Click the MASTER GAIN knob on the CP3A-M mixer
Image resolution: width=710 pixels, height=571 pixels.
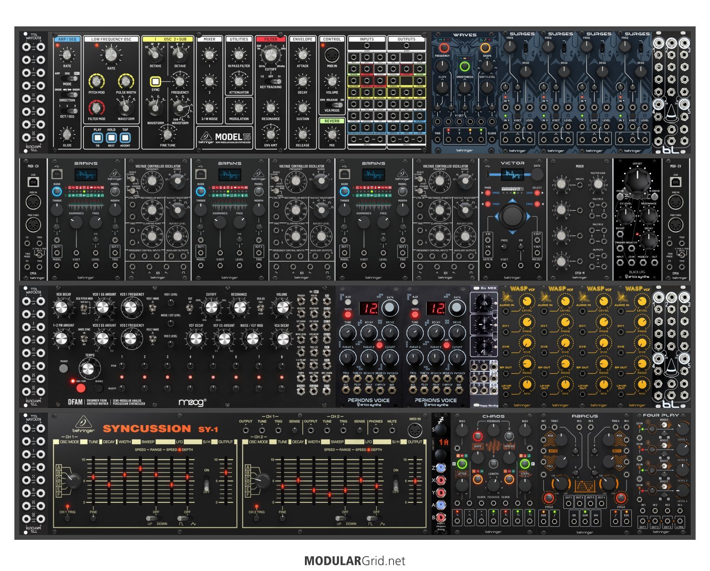coord(597,184)
